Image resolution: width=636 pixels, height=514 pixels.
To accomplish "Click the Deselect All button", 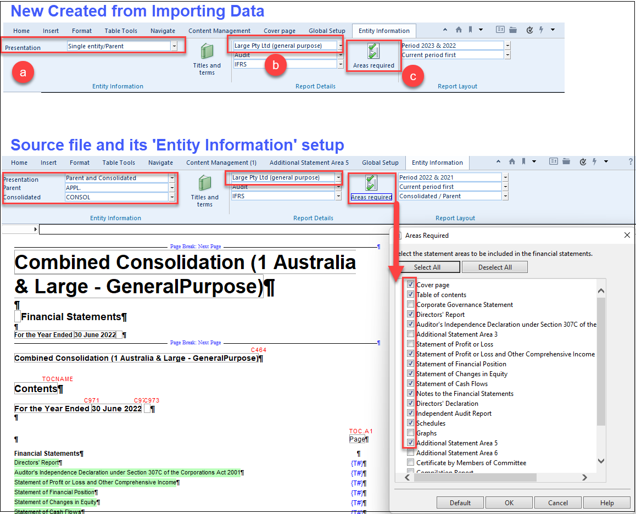I will (x=494, y=266).
